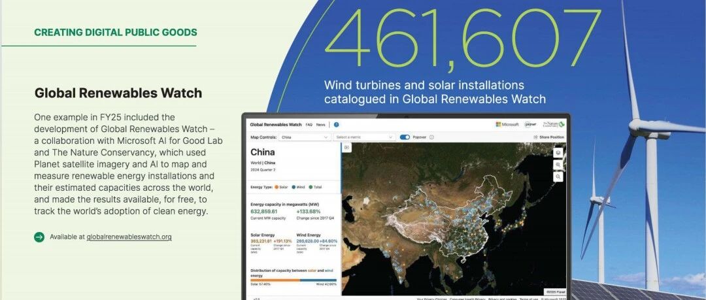Click the Solar Energy heading
Image resolution: width=706 pixels, height=300 pixels.
(x=263, y=235)
